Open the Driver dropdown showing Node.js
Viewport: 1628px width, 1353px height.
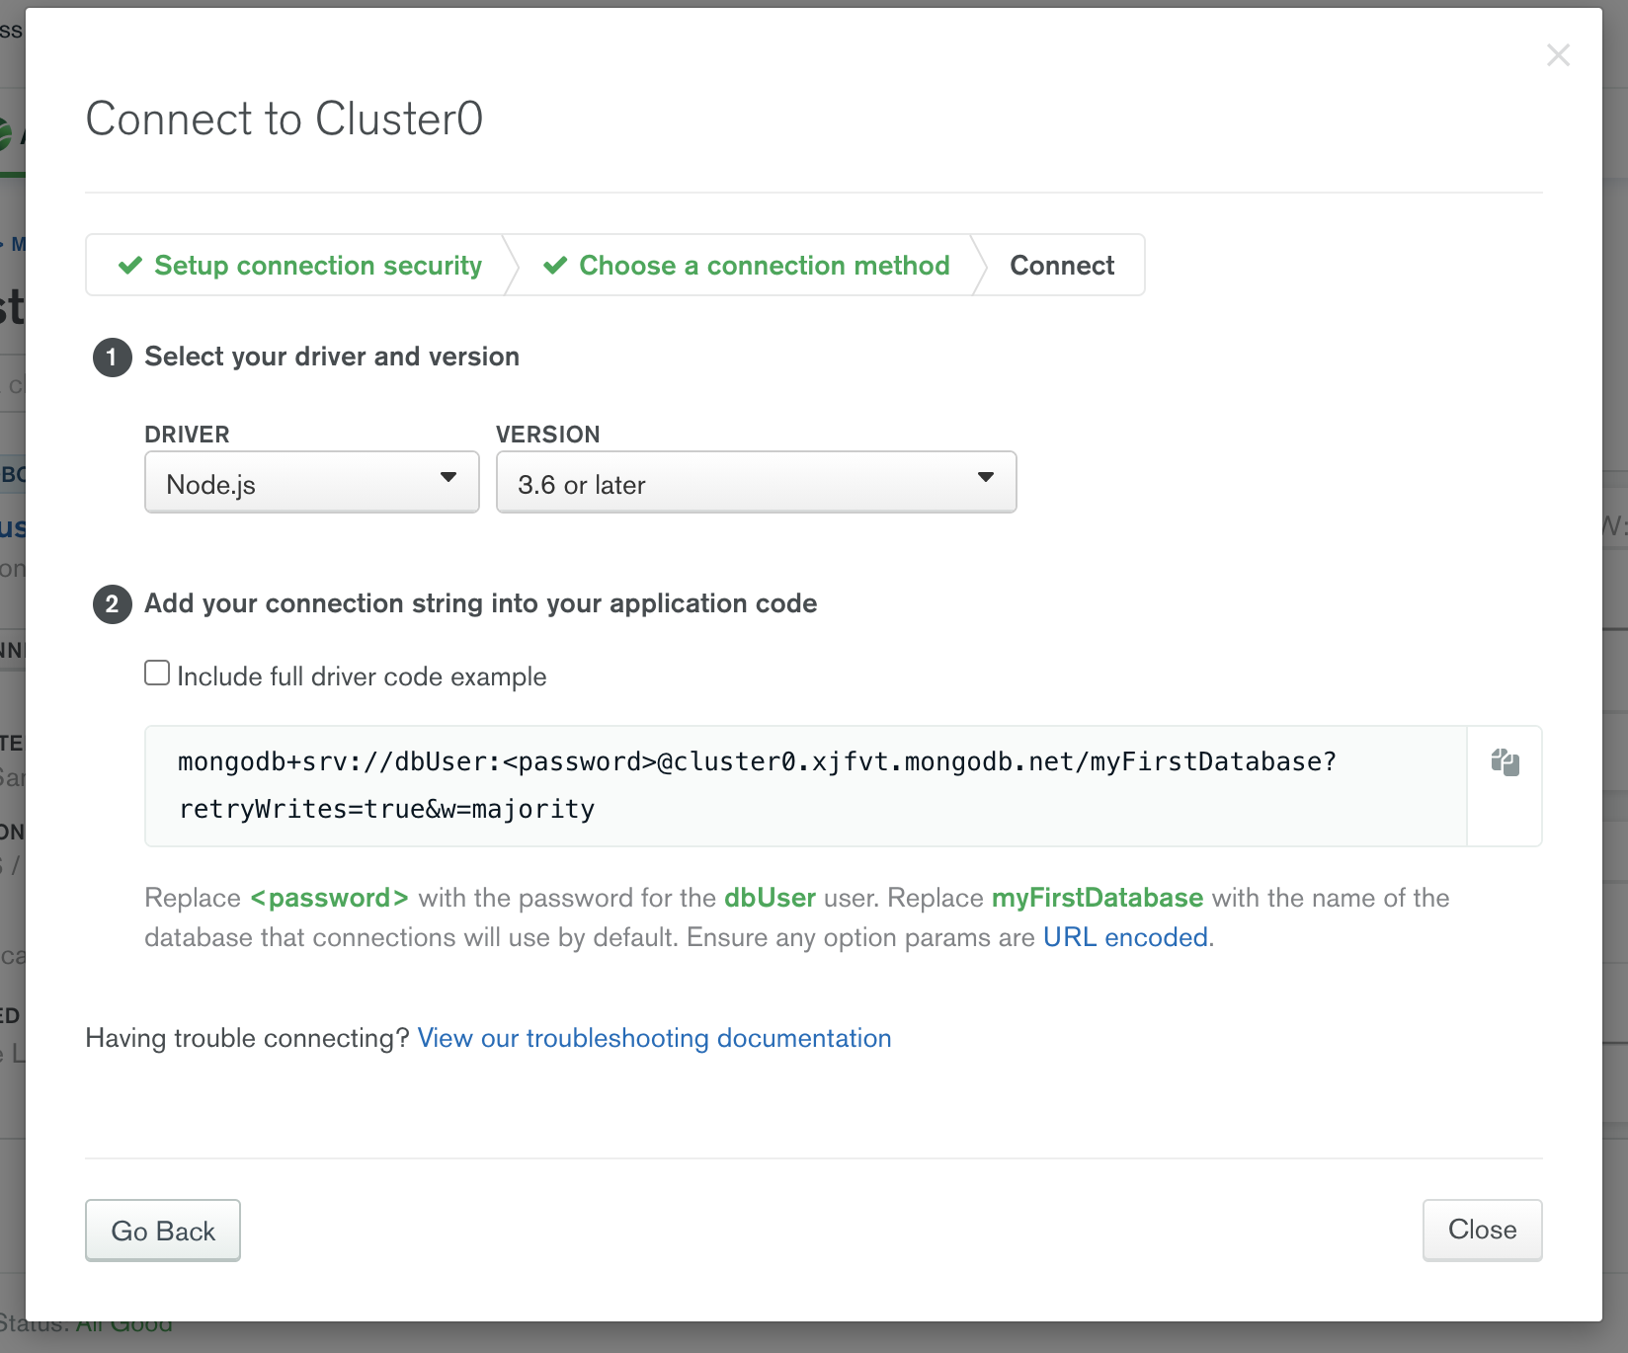coord(312,482)
